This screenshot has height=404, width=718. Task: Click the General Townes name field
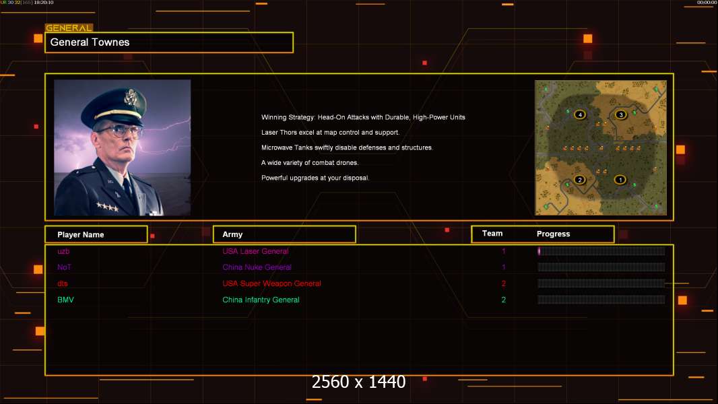point(169,42)
